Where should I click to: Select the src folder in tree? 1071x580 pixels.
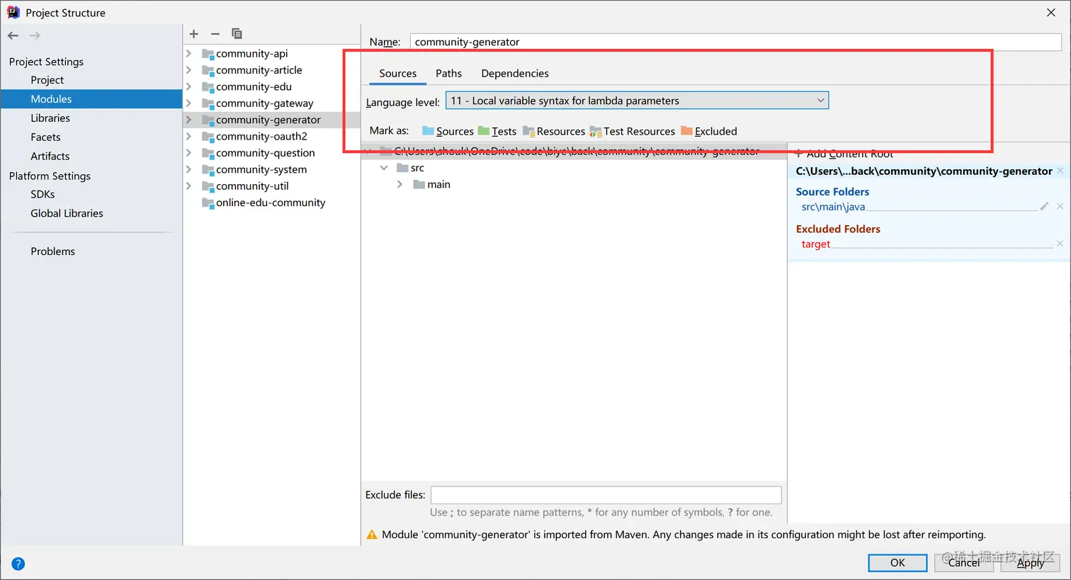click(x=417, y=168)
